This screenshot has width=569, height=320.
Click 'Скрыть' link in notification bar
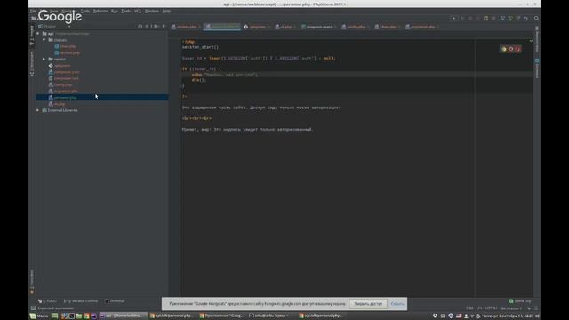point(397,304)
